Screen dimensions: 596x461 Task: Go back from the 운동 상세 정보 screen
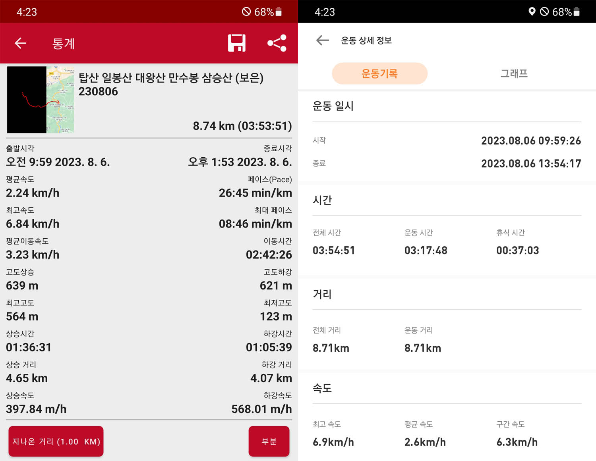pyautogui.click(x=322, y=40)
